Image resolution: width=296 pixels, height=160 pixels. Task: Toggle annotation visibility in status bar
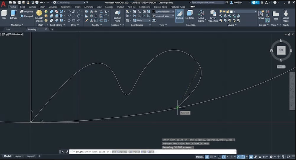point(251,157)
